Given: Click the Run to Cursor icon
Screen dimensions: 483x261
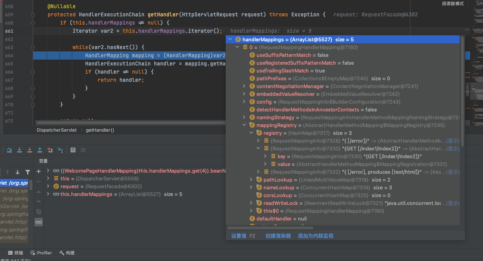Looking at the screenshot, I should (60, 150).
